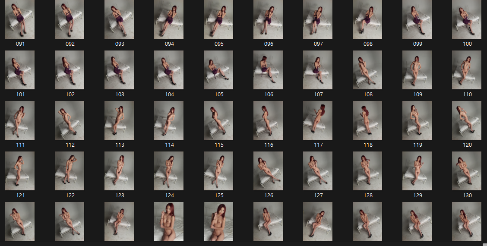487x246 pixels.
Task: Open the thumbnail labeled 127
Action: pos(318,171)
